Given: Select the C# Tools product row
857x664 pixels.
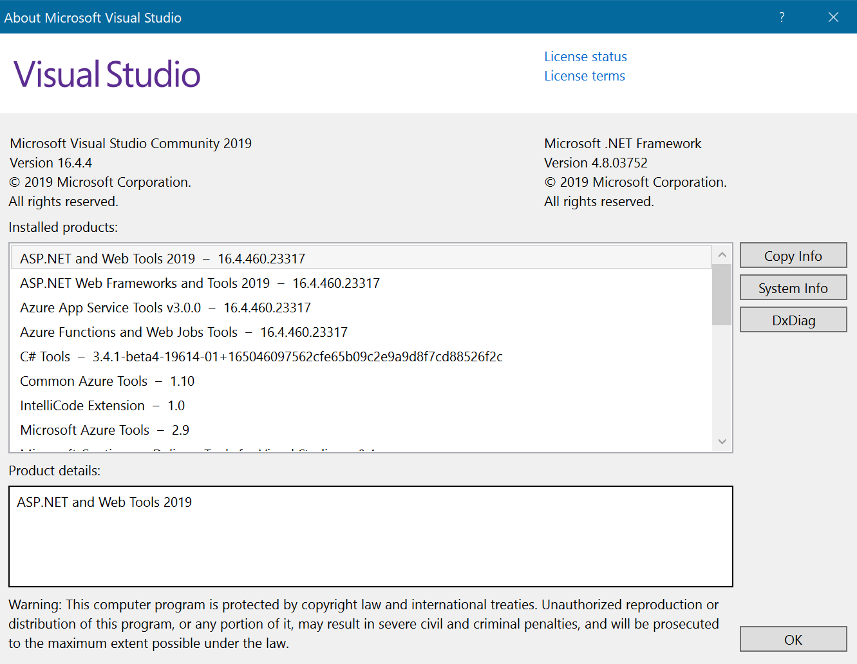Looking at the screenshot, I should pyautogui.click(x=361, y=356).
